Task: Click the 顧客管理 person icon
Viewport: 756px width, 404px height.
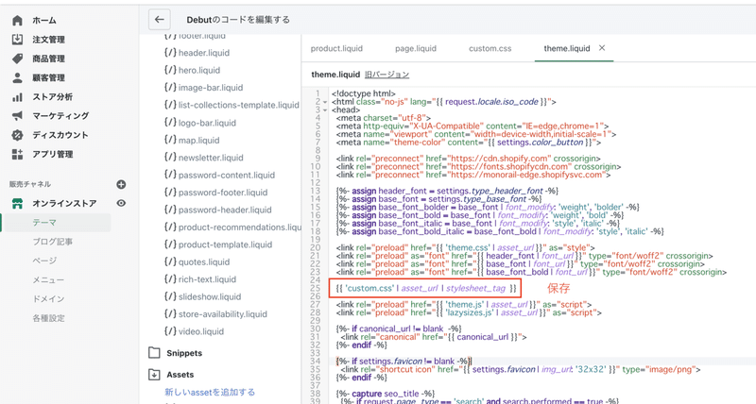Action: click(17, 77)
